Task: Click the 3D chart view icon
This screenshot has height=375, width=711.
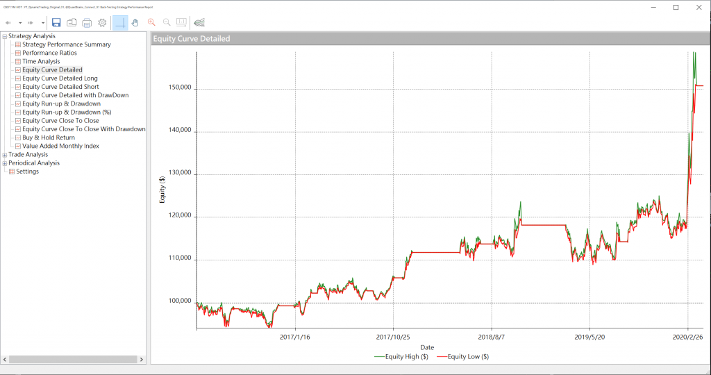Action: coord(199,22)
